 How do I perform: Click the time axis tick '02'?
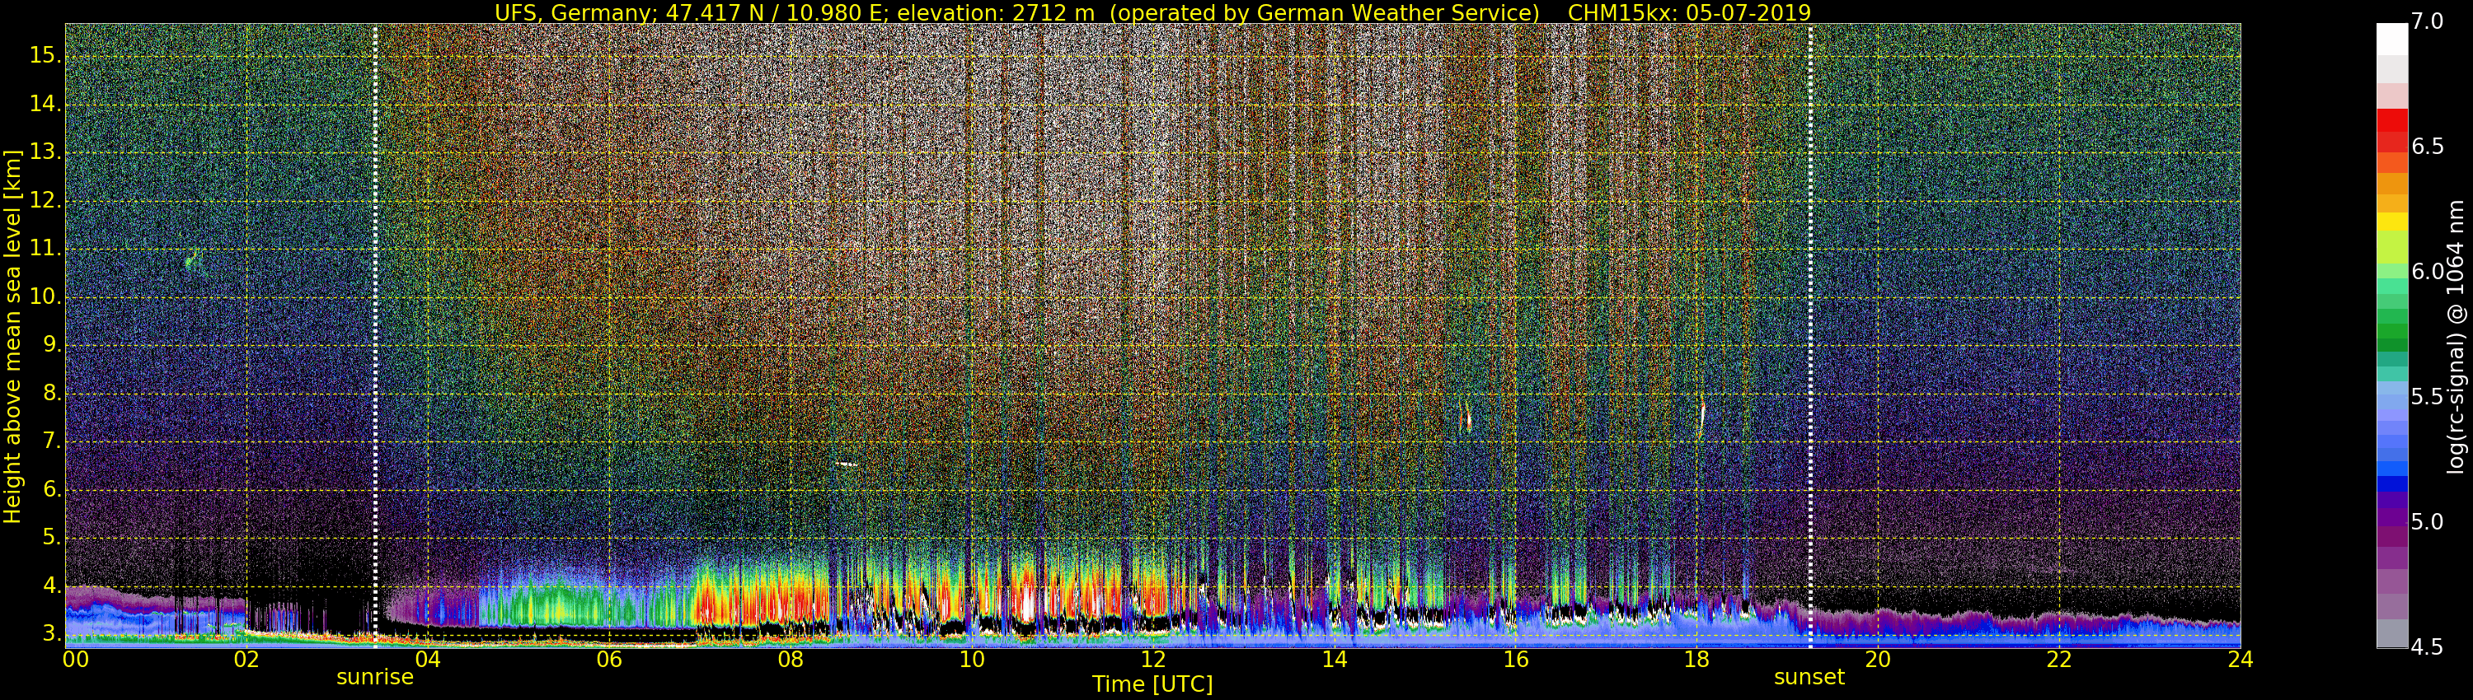pyautogui.click(x=246, y=660)
